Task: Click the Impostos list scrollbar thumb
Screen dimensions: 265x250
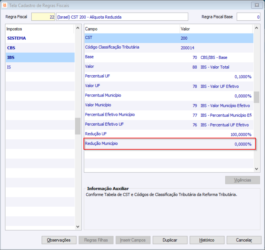Action: click(78, 126)
